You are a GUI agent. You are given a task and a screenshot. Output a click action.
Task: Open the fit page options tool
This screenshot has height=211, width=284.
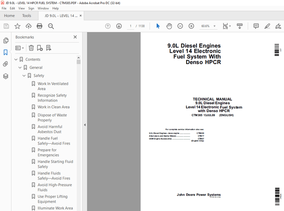(227, 26)
